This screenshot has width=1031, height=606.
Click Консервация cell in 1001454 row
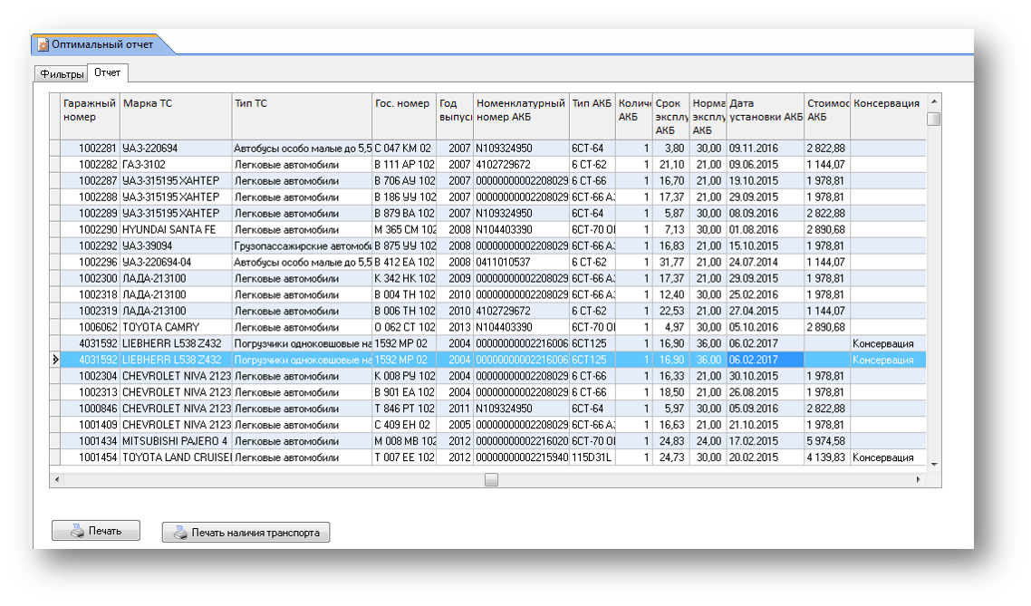(x=889, y=457)
